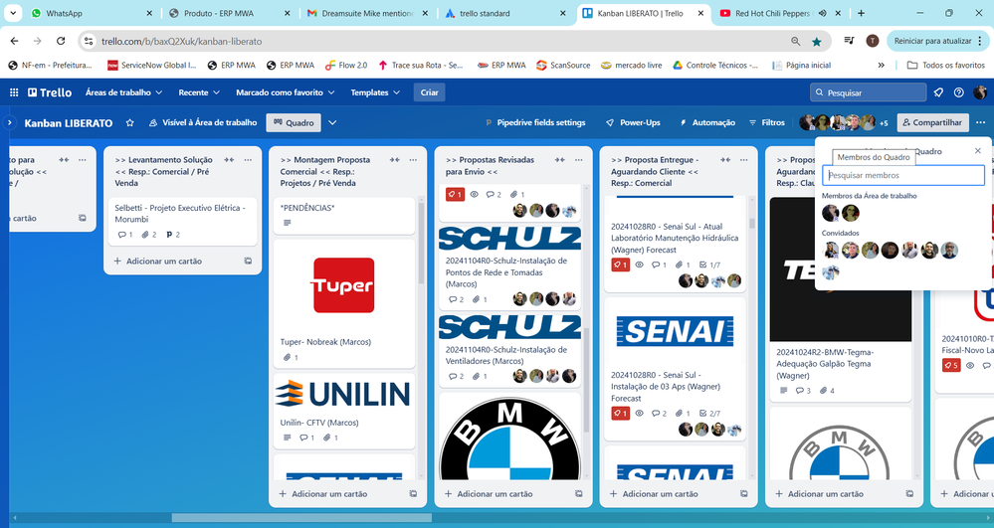Show more bookmarks with the chevron
The image size is (994, 528).
882,65
